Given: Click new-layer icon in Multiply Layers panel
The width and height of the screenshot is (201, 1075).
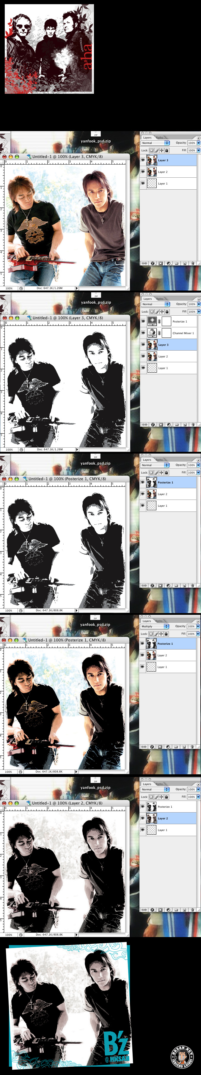Looking at the screenshot, I should [x=184, y=747].
